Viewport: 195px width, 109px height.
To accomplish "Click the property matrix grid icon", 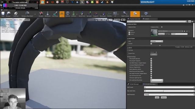I will pyautogui.click(x=190, y=21).
